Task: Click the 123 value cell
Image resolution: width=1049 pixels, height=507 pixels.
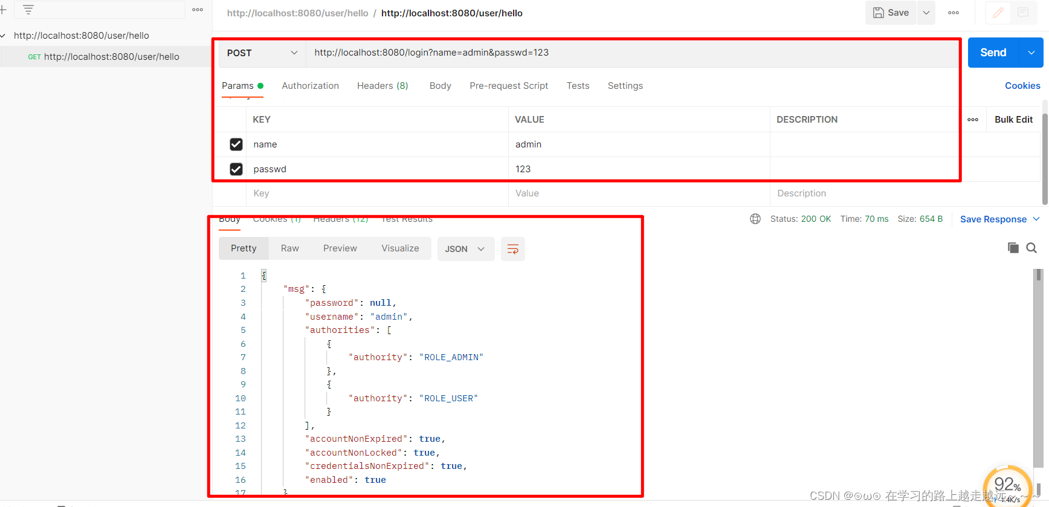Action: click(x=639, y=169)
